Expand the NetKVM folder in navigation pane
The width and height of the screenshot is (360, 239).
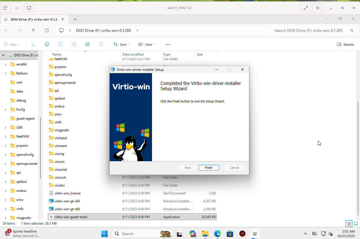(6, 137)
